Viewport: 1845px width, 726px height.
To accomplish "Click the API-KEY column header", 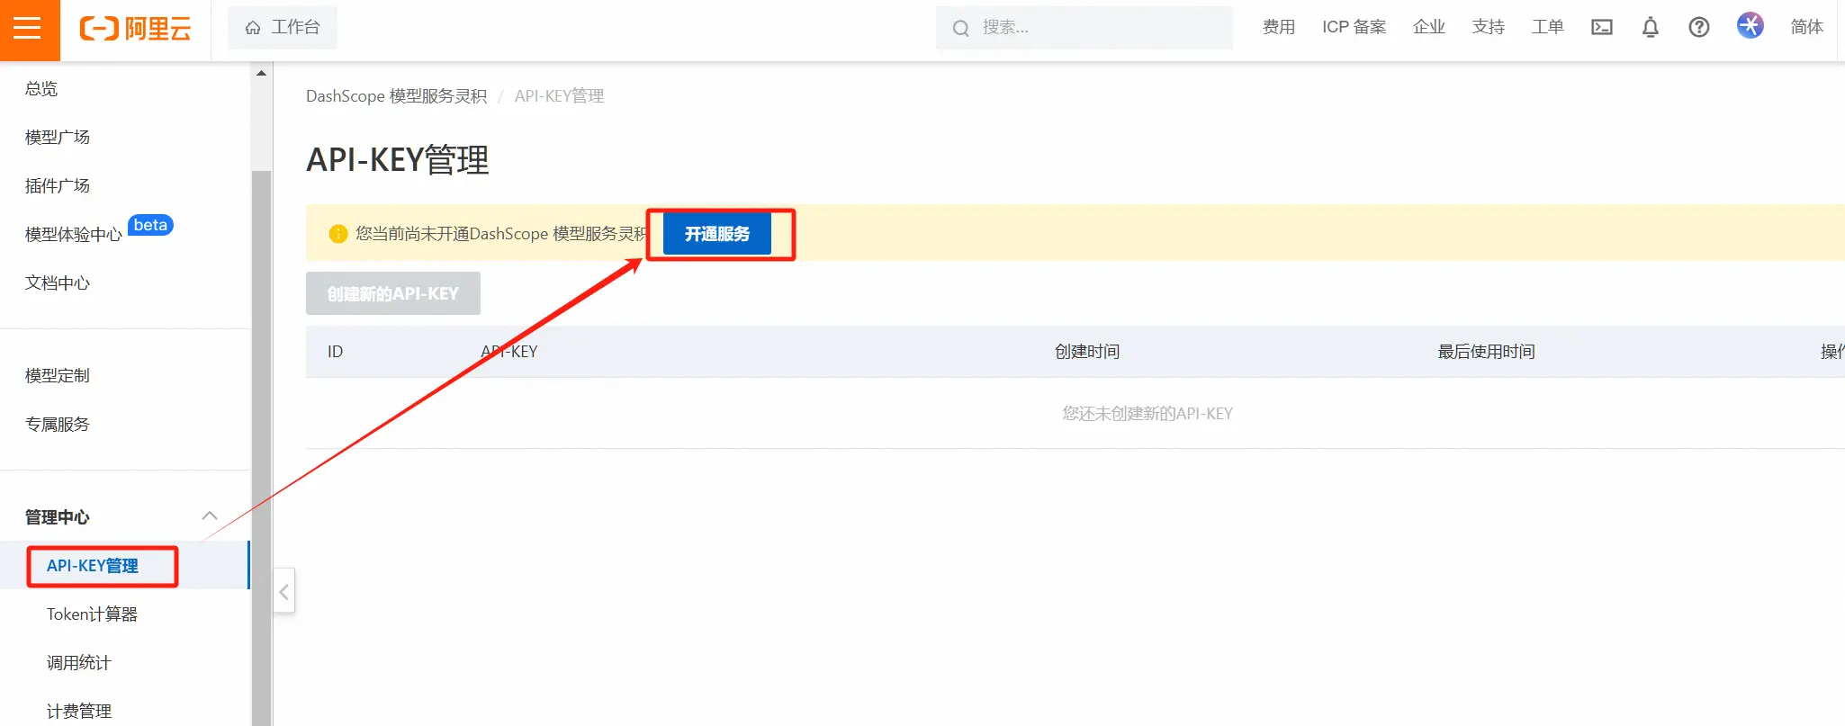I will pos(509,352).
